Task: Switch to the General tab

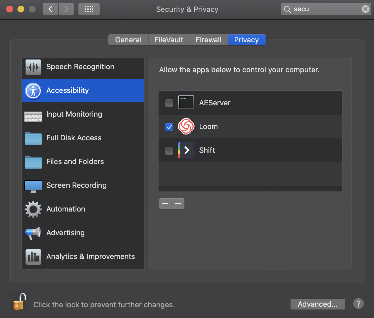Action: click(128, 40)
